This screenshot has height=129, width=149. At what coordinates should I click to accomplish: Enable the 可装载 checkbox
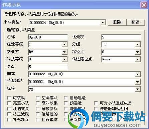(x=9, y=98)
